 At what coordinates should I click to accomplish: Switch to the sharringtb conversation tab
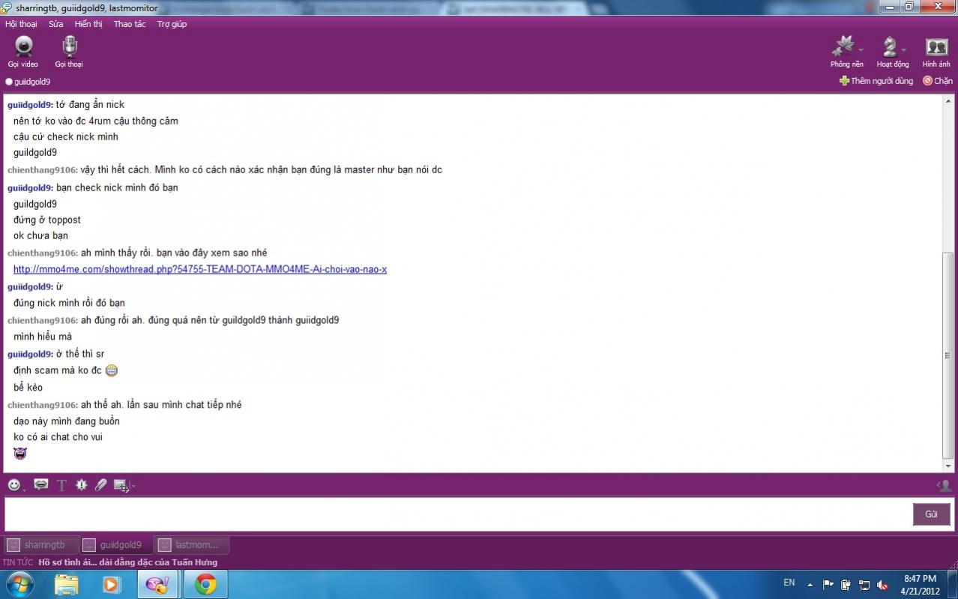pyautogui.click(x=40, y=545)
